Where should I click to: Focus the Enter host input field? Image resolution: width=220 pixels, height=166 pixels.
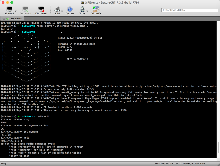click(x=189, y=10)
